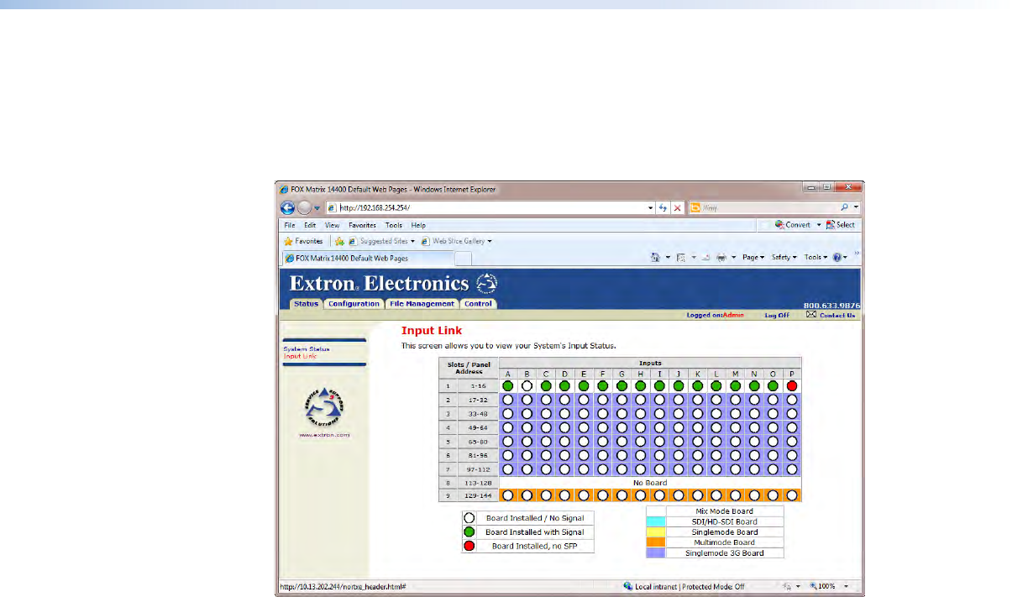Viewport: 1028px width, 597px height.
Task: Click the SDI/HD-SDI Board cyan swatch
Action: coord(656,521)
